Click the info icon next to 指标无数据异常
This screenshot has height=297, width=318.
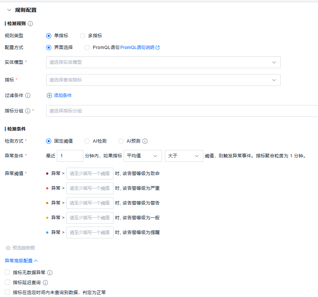pos(50,273)
